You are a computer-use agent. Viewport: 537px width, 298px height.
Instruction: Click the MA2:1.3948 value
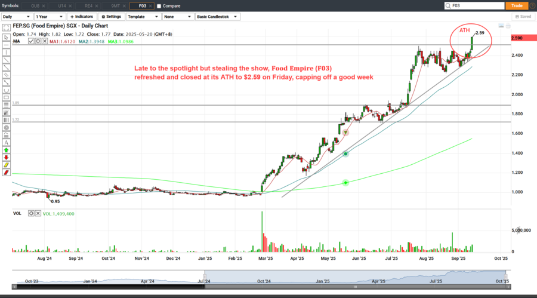coord(91,41)
